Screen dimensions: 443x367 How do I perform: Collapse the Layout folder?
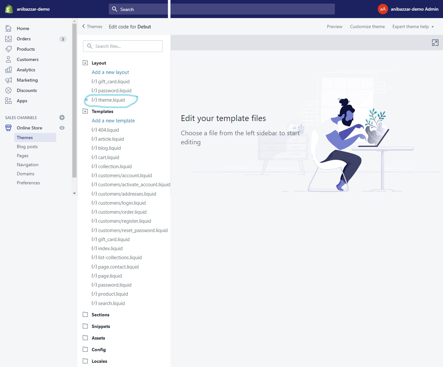click(86, 63)
